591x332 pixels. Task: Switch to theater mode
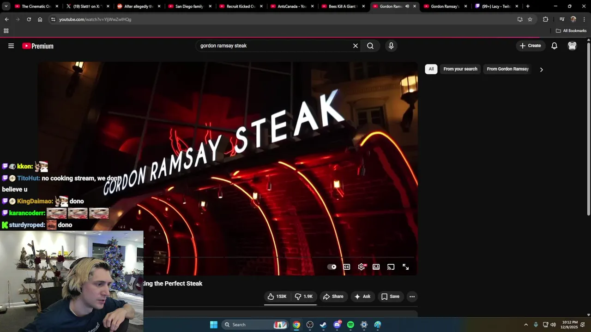(376, 267)
